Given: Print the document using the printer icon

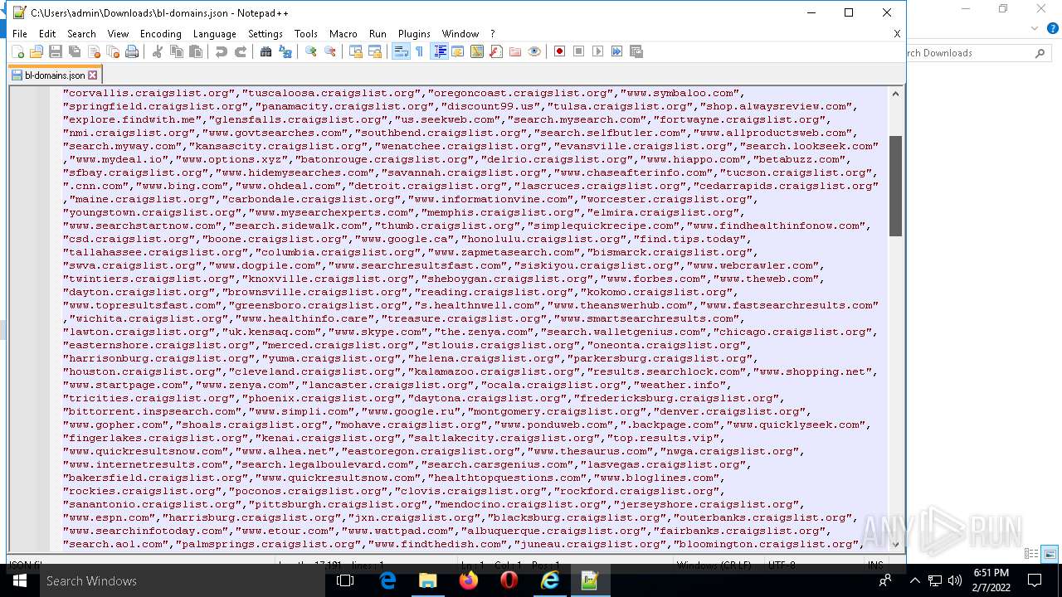Looking at the screenshot, I should pyautogui.click(x=132, y=51).
